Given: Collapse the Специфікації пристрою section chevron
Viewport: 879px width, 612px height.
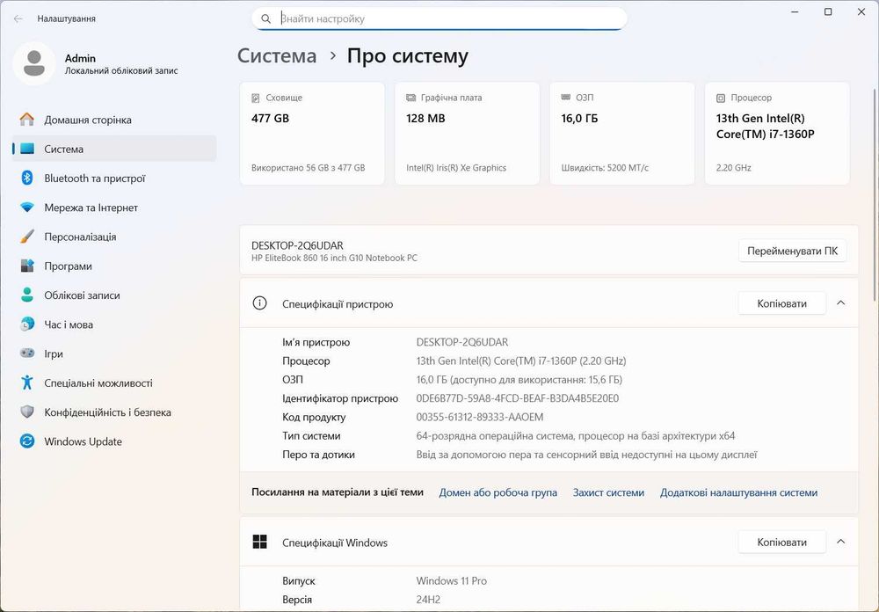Looking at the screenshot, I should (x=840, y=303).
